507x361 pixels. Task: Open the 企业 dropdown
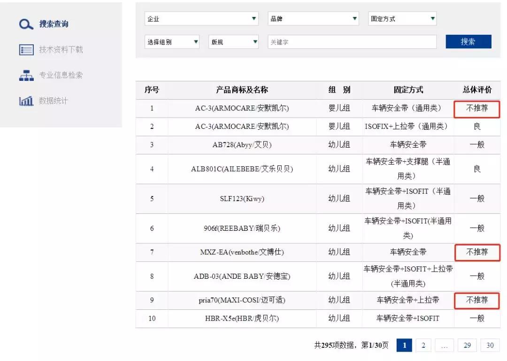coord(202,18)
